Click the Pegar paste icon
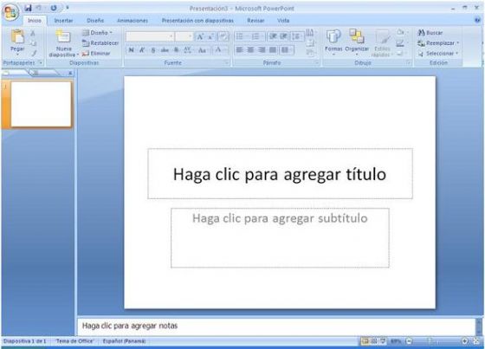Screen dimensions: 485x349 click(17, 36)
